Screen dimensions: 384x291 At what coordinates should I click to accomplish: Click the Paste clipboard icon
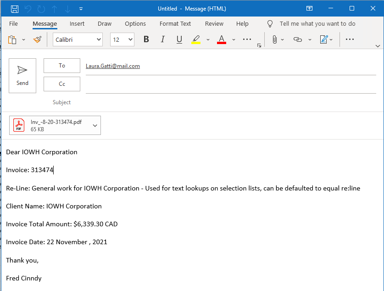point(12,39)
